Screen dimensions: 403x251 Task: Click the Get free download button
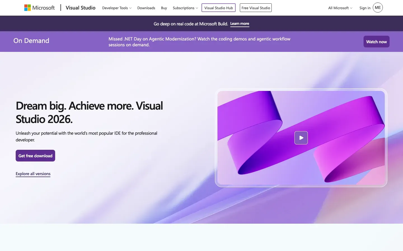35,156
